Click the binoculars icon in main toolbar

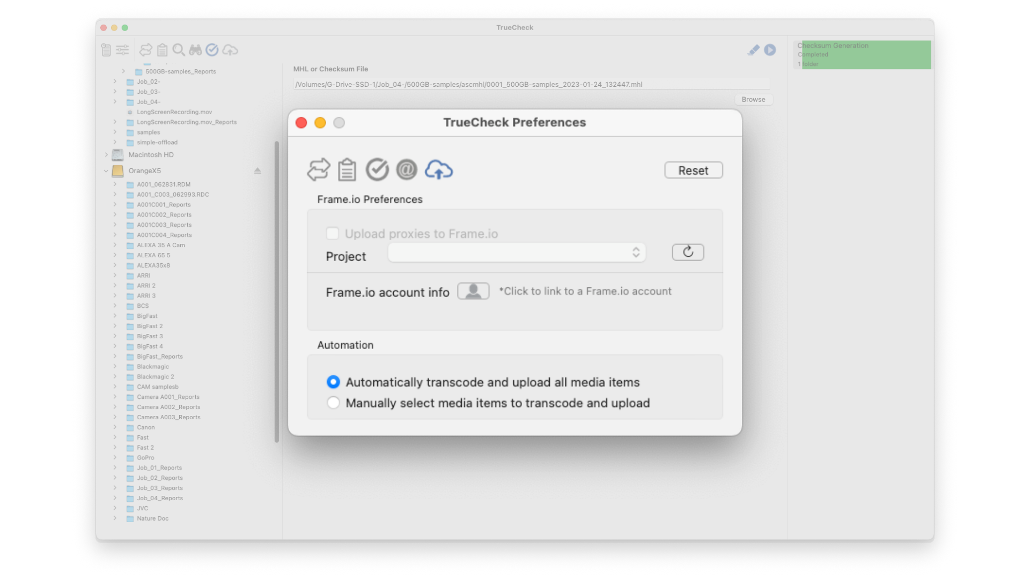(x=195, y=50)
